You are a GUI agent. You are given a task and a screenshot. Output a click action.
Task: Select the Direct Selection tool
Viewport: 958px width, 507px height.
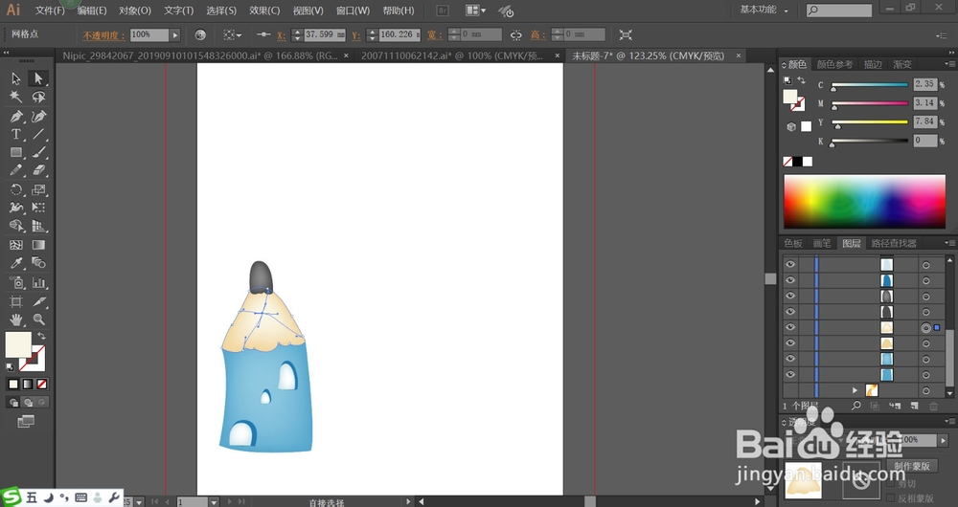38,78
